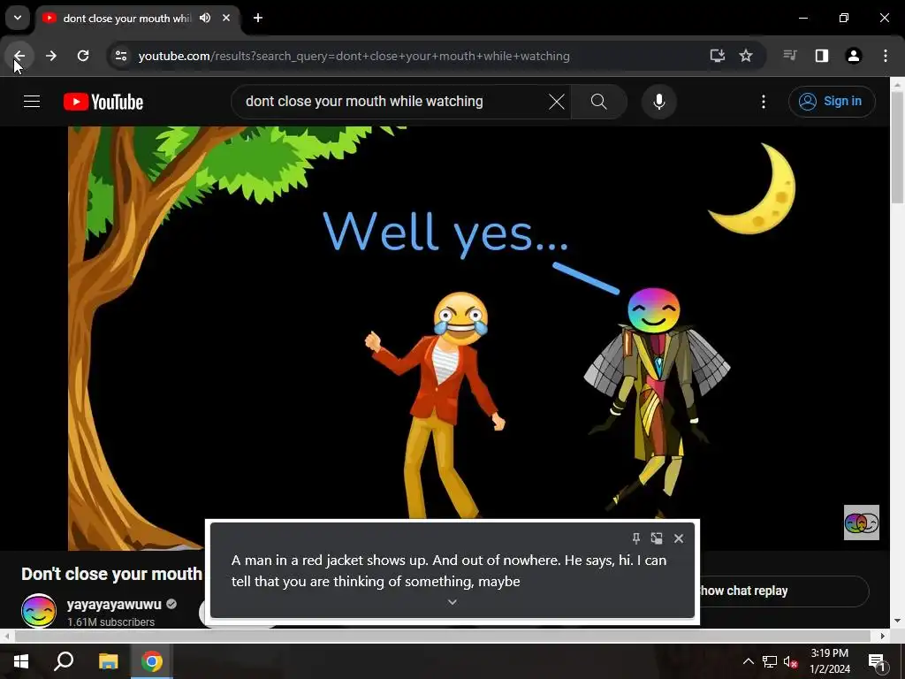Go to YouTube home via logo
Viewport: 905px width, 679px height.
[103, 102]
